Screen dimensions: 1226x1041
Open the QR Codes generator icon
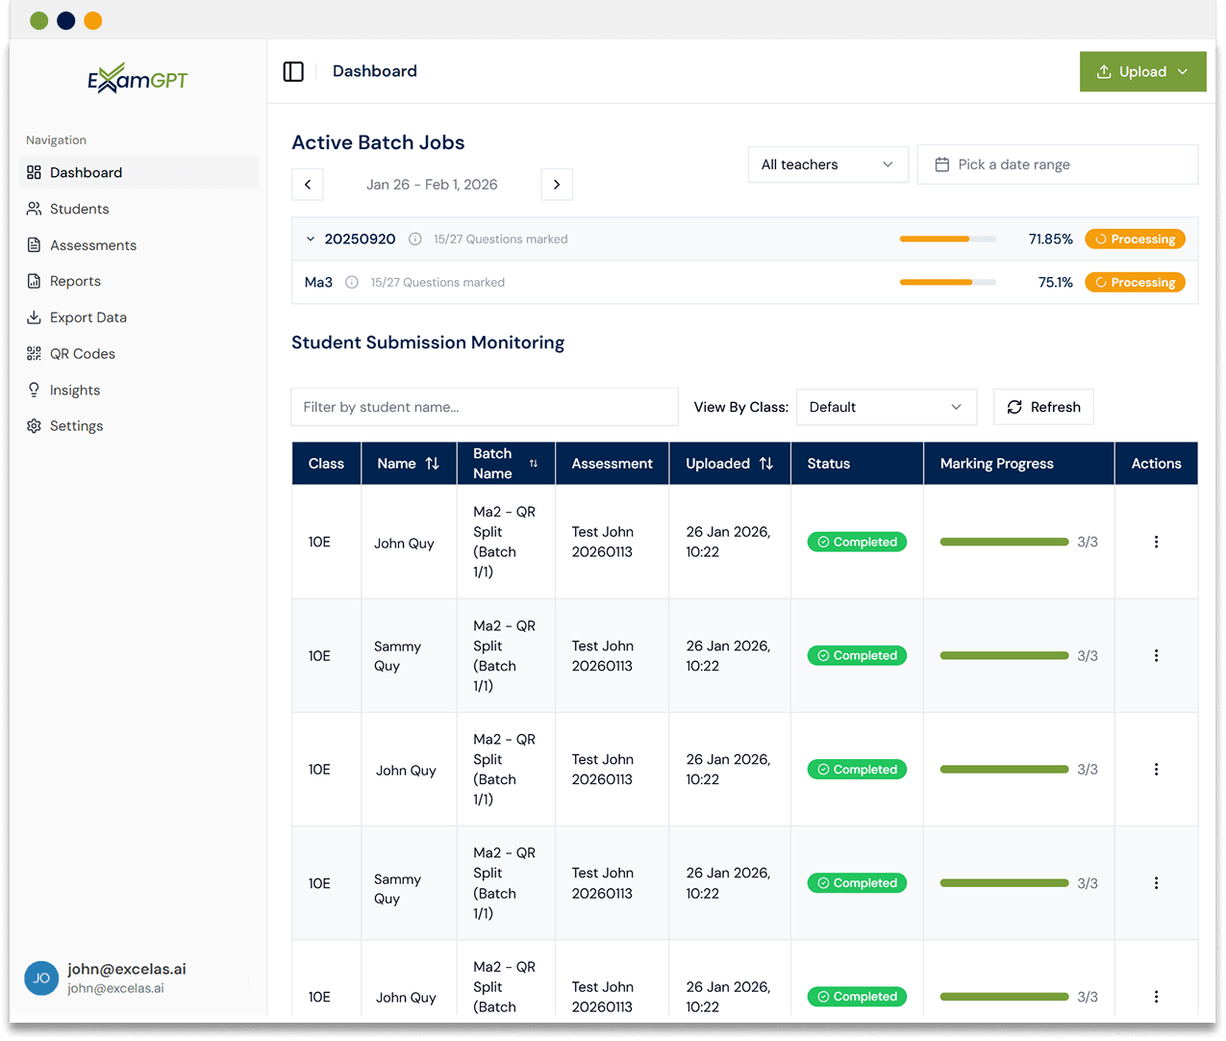[32, 353]
